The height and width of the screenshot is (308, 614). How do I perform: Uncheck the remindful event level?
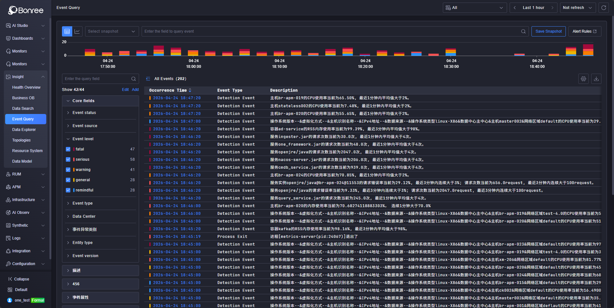(x=68, y=190)
